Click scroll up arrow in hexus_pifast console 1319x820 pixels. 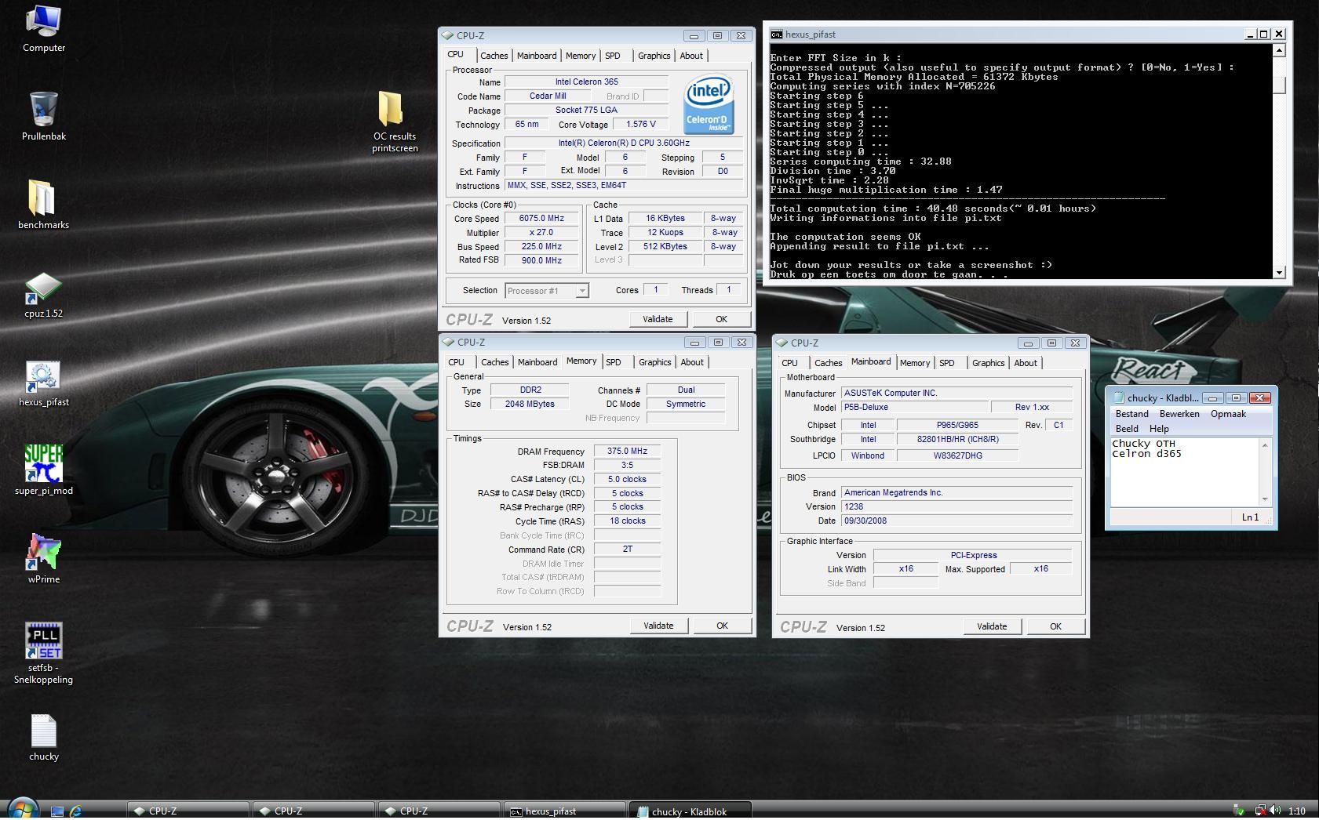(x=1280, y=51)
